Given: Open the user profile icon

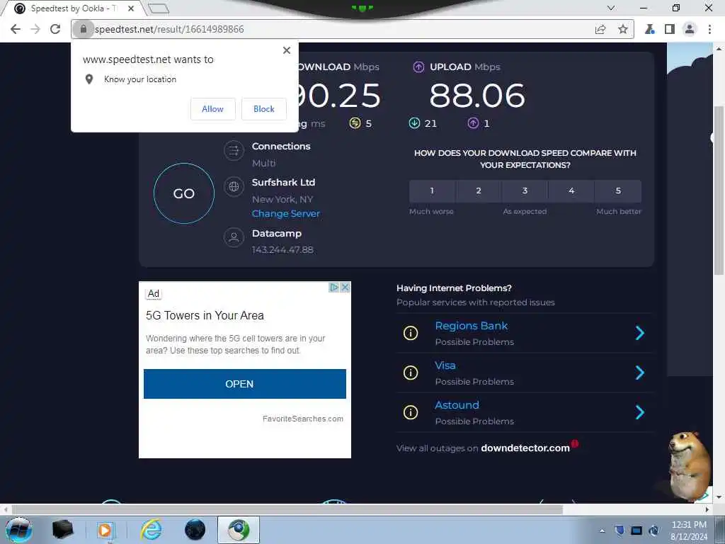Looking at the screenshot, I should tap(690, 29).
